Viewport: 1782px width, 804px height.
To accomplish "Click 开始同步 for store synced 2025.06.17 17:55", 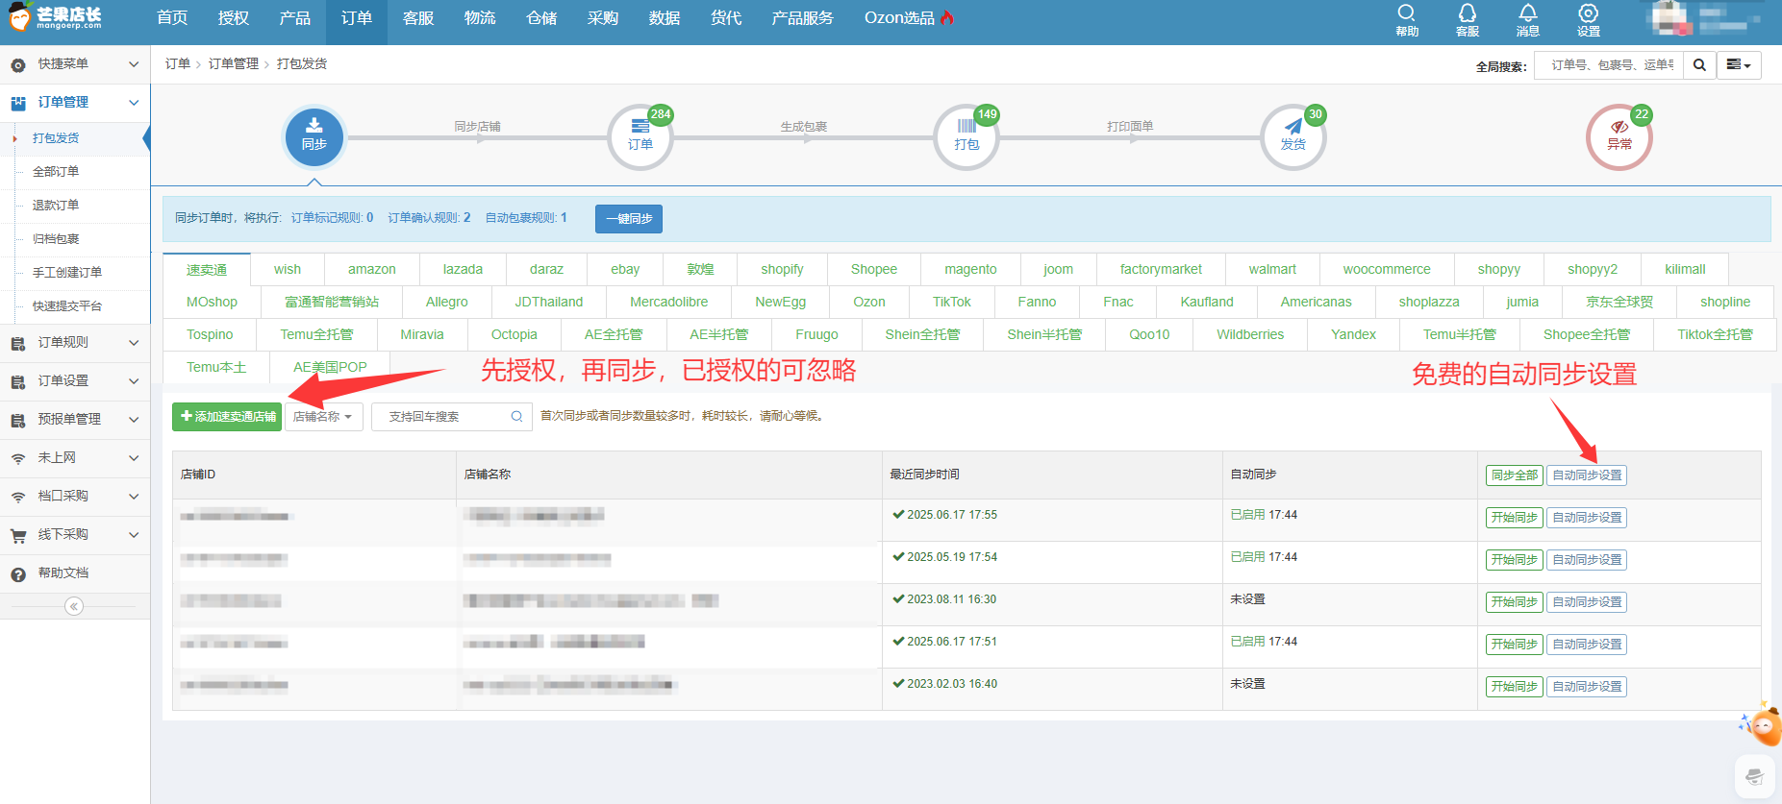I will click(1515, 518).
